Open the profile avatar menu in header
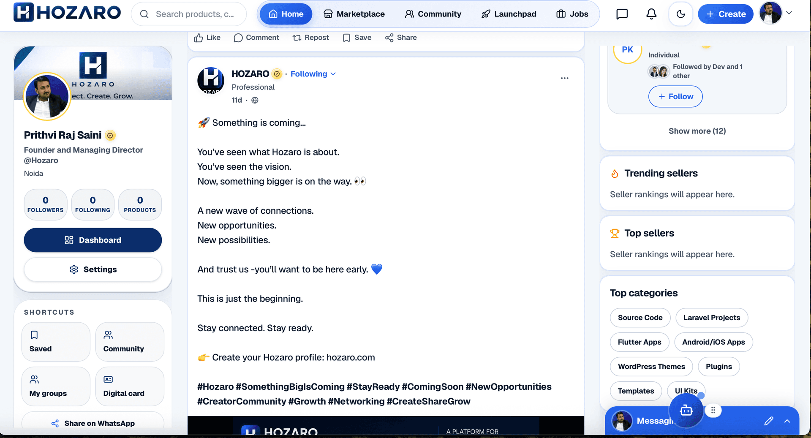811x438 pixels. coord(770,13)
